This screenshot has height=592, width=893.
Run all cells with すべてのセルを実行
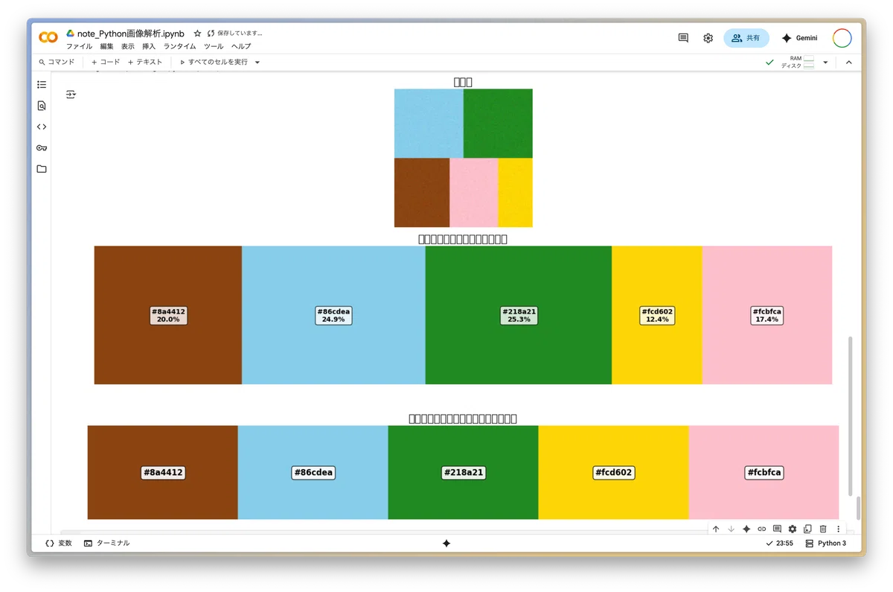214,63
